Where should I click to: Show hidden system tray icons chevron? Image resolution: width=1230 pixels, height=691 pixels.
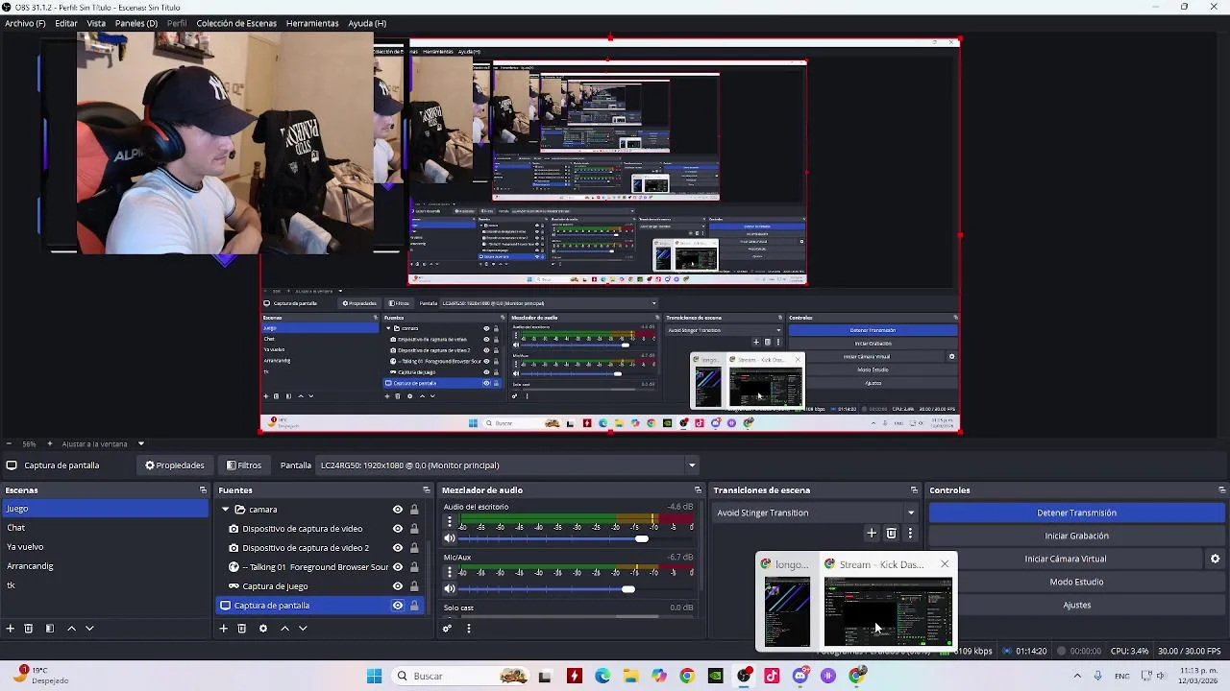[x=1076, y=676]
